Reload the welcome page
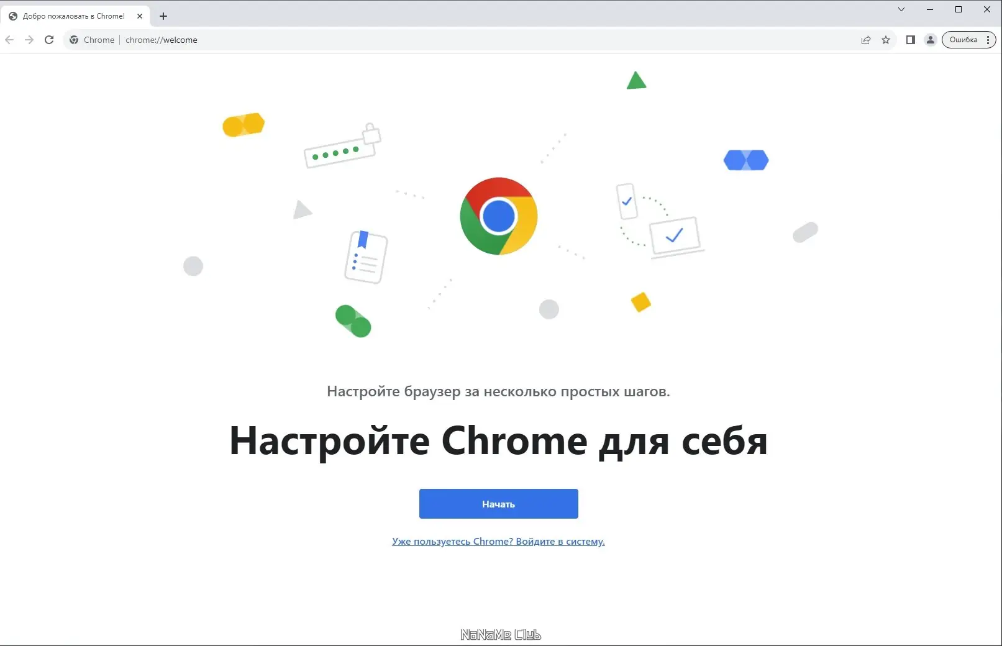 (49, 40)
